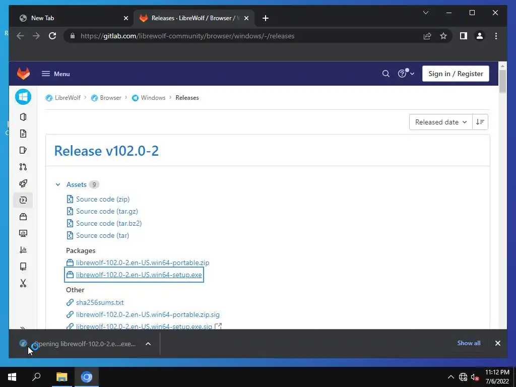Screen dimensions: 516x387
Task: View site information lock icon
Action: tap(73, 36)
